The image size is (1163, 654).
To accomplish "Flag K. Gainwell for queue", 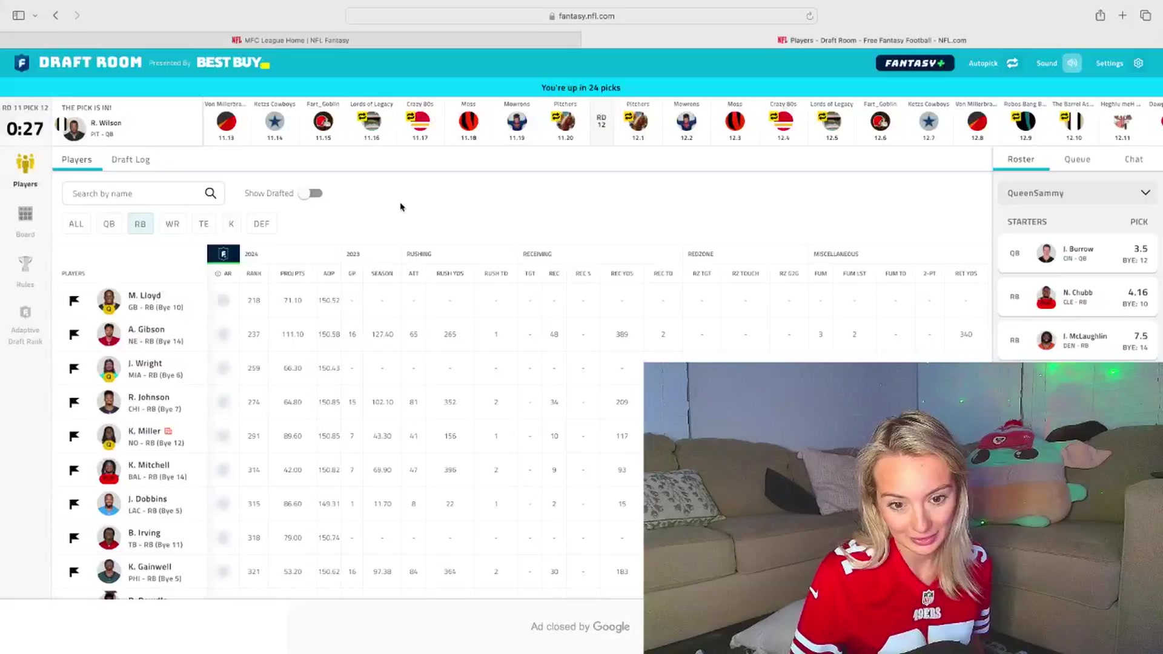I will [x=74, y=572].
